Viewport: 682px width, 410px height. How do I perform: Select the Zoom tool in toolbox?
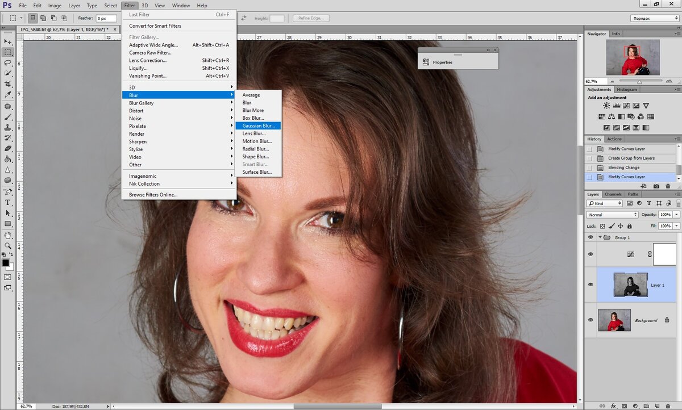(x=8, y=245)
